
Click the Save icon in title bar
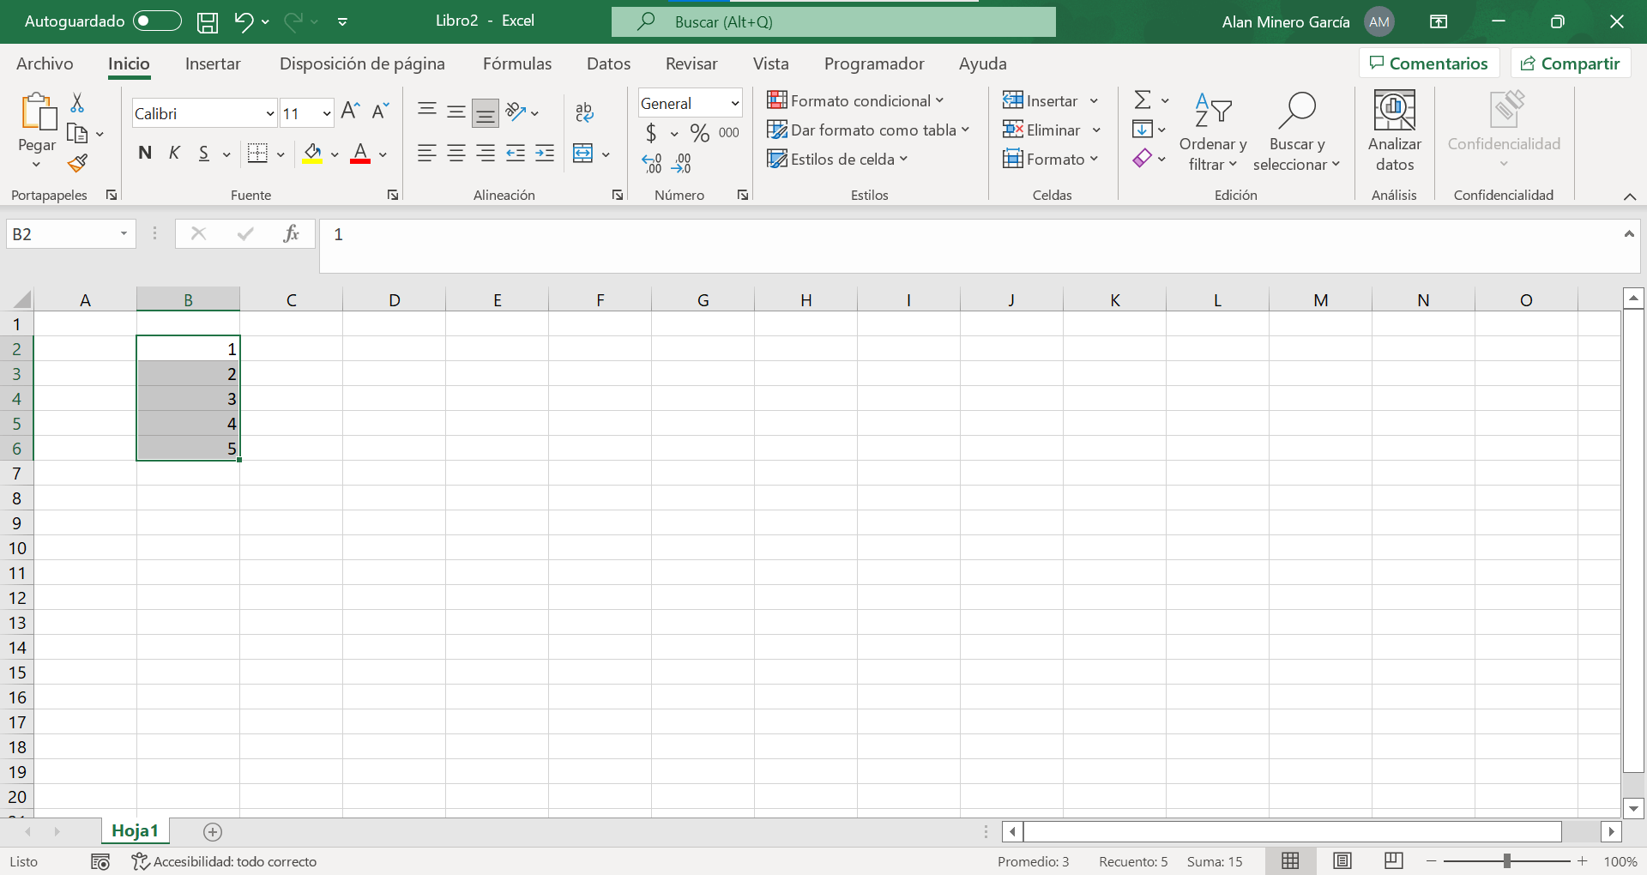[207, 22]
